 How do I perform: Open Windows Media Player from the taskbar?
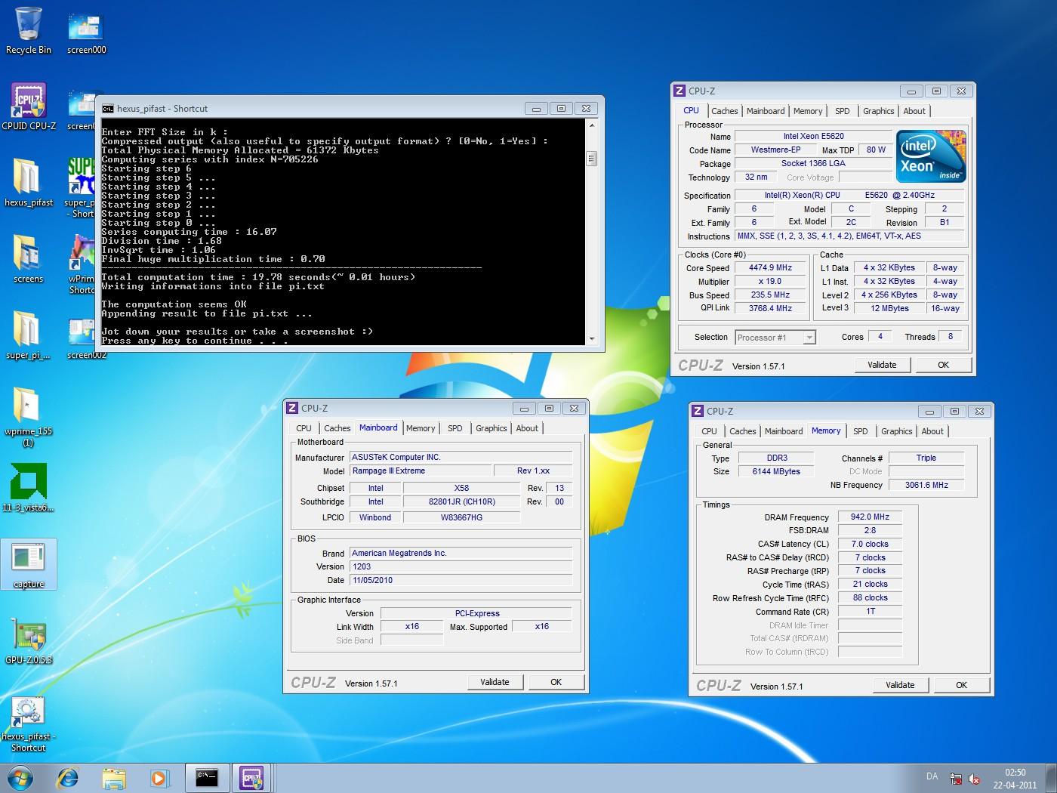159,778
